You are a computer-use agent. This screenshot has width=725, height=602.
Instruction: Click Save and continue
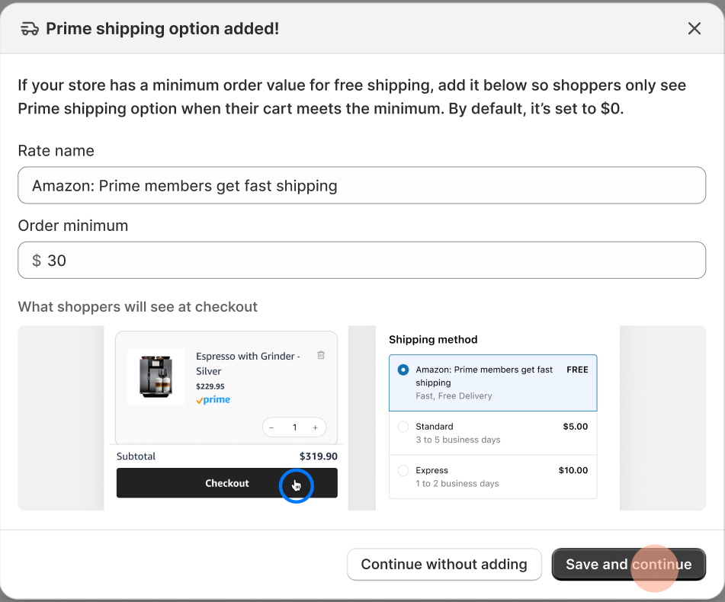click(x=628, y=564)
